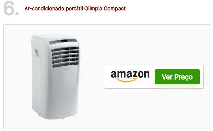Viewport: 213px width, 131px height.
Task: Click the white Amazon price box border area
Action: [154, 77]
